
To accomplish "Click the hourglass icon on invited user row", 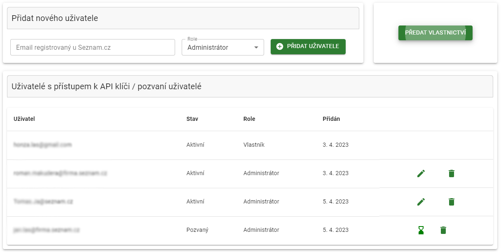I will [x=421, y=230].
